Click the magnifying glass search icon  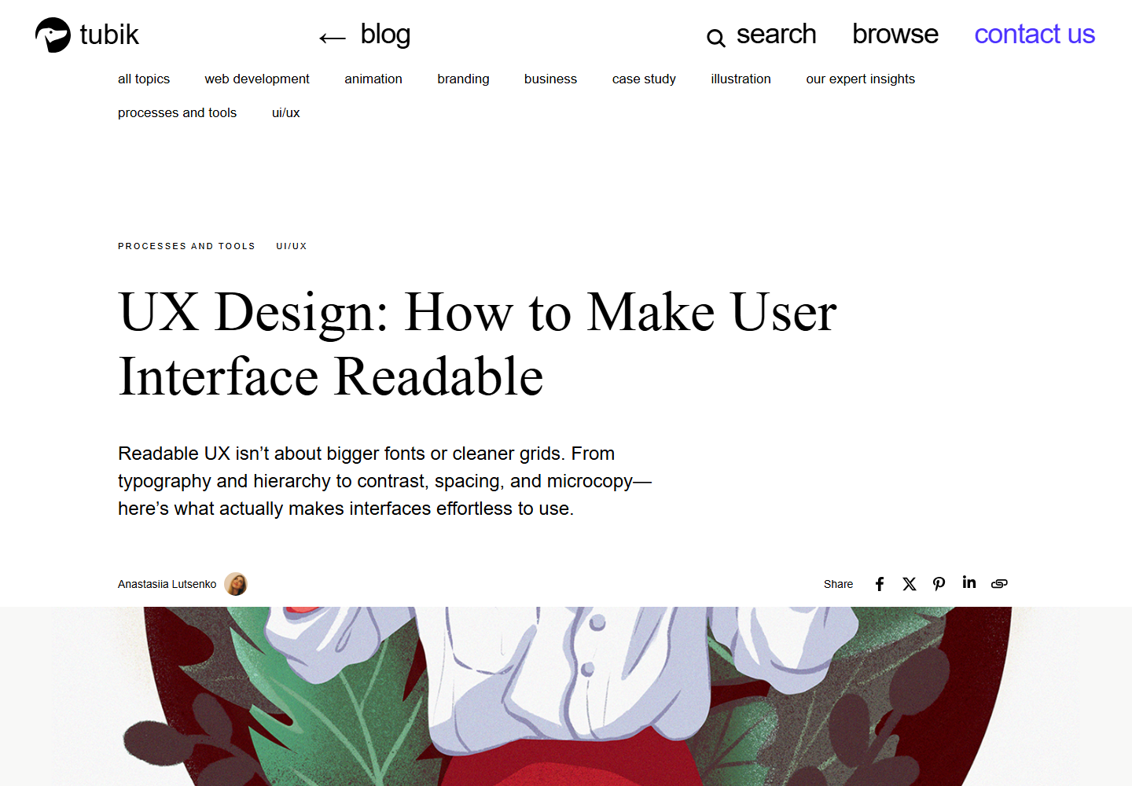(715, 37)
